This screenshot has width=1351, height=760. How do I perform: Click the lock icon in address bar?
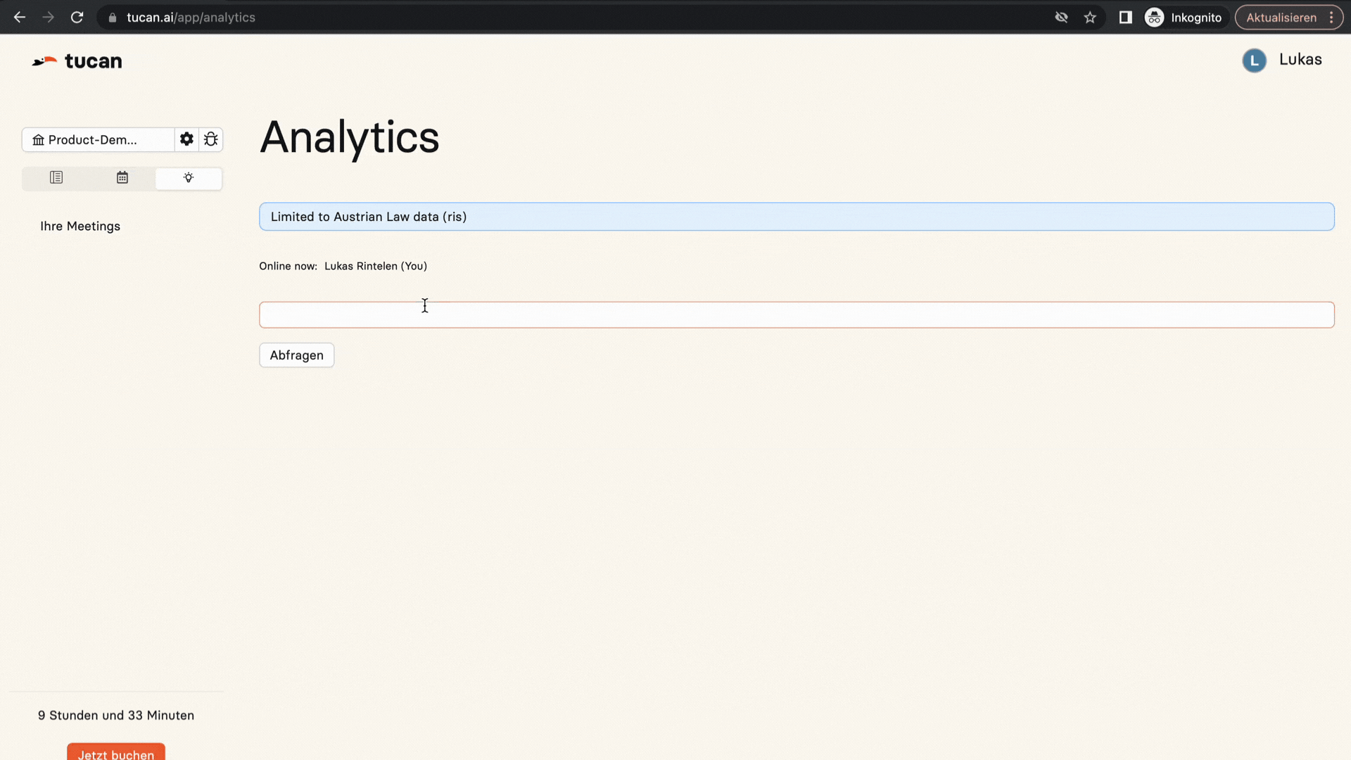click(x=113, y=18)
